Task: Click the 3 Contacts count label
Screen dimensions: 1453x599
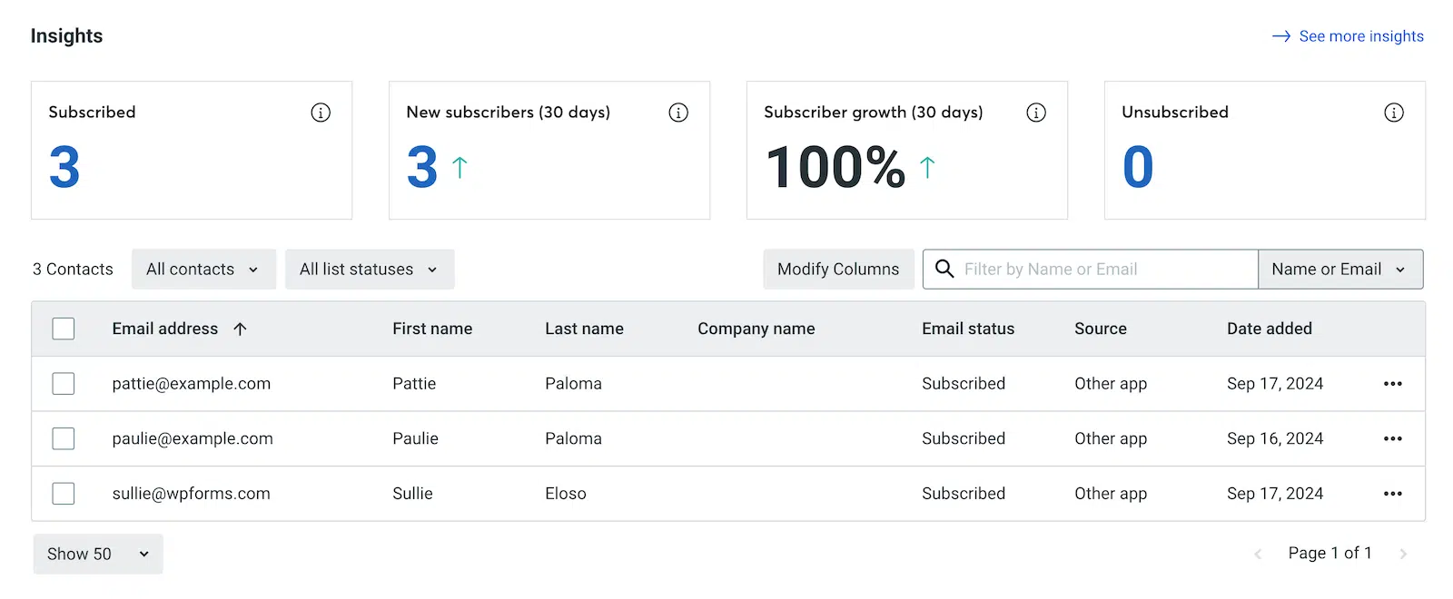Action: 73,270
